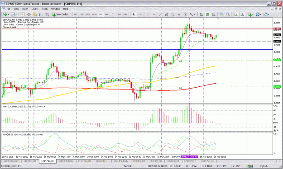Switch chart to W1 timeframe
The width and height of the screenshot is (283, 169).
[x=119, y=14]
